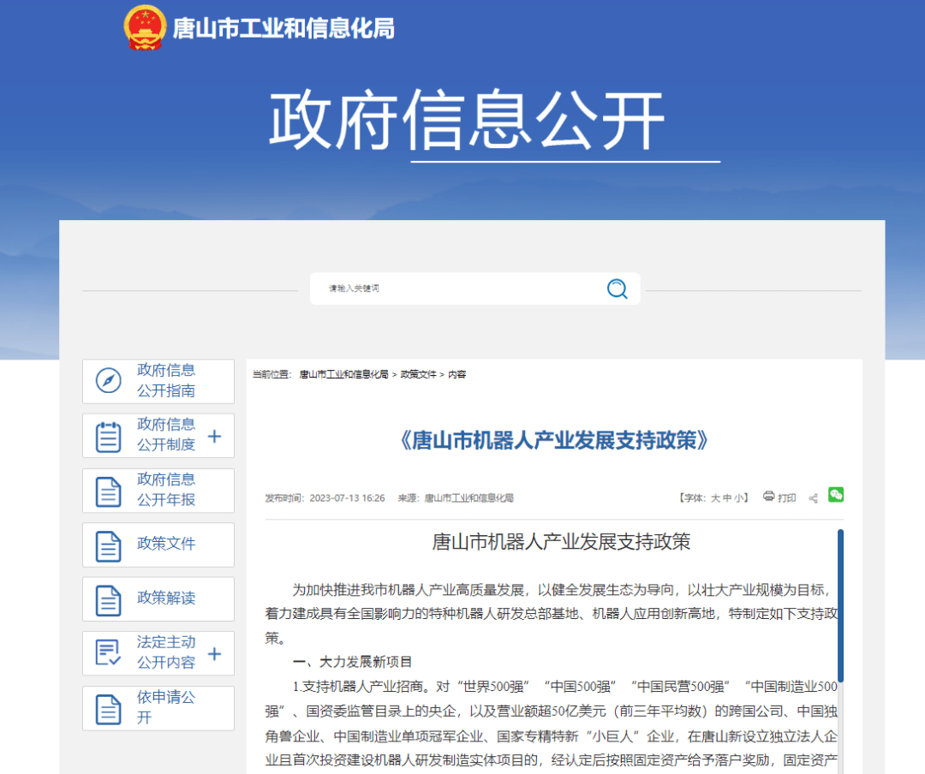
Task: Click the 打印 (print) printer icon
Action: [768, 497]
